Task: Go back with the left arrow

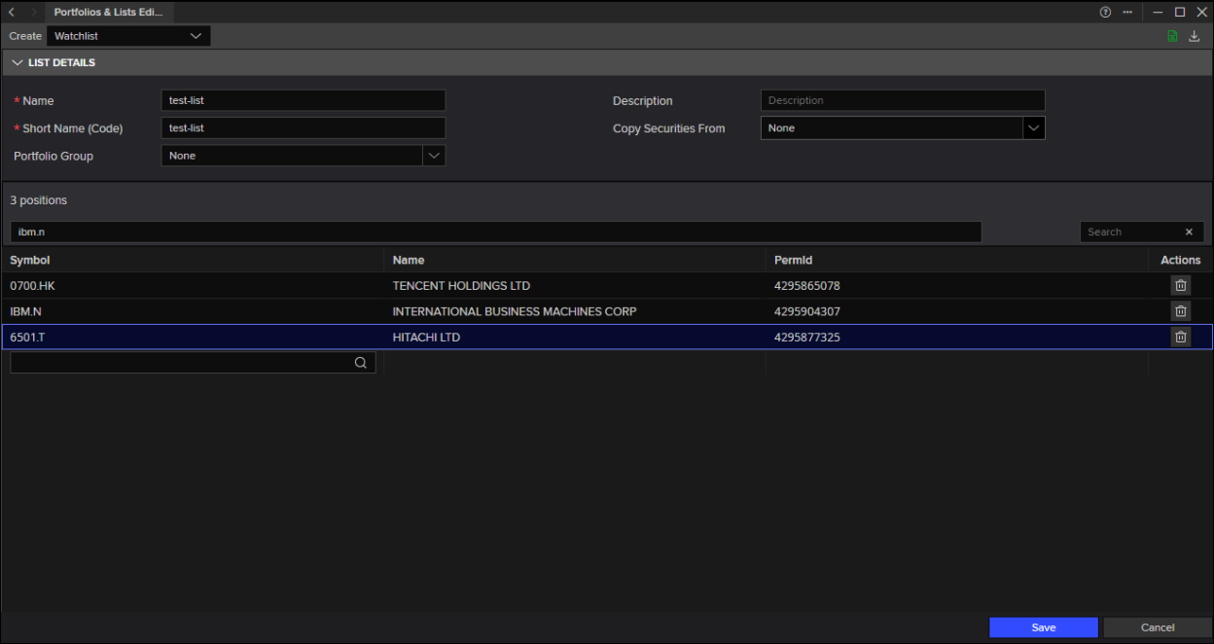Action: click(12, 12)
